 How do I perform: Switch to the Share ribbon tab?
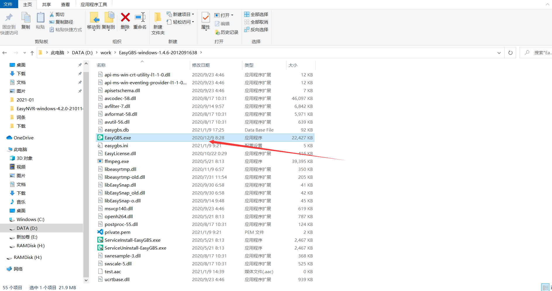pos(46,4)
